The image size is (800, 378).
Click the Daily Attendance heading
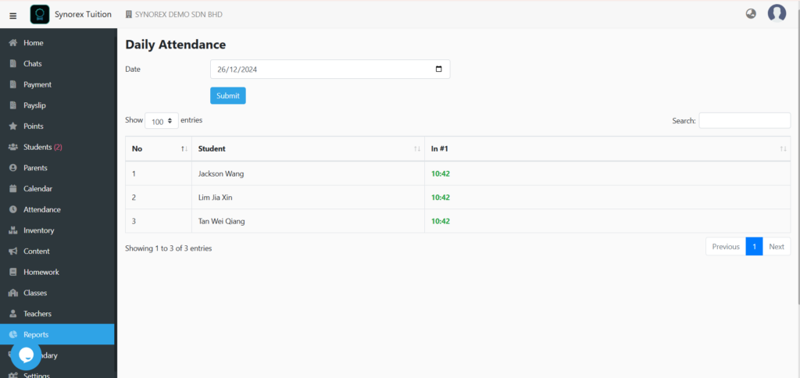tap(176, 45)
